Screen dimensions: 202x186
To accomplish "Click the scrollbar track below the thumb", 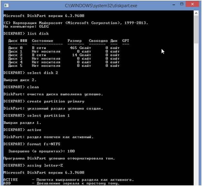I will pos(196,113).
